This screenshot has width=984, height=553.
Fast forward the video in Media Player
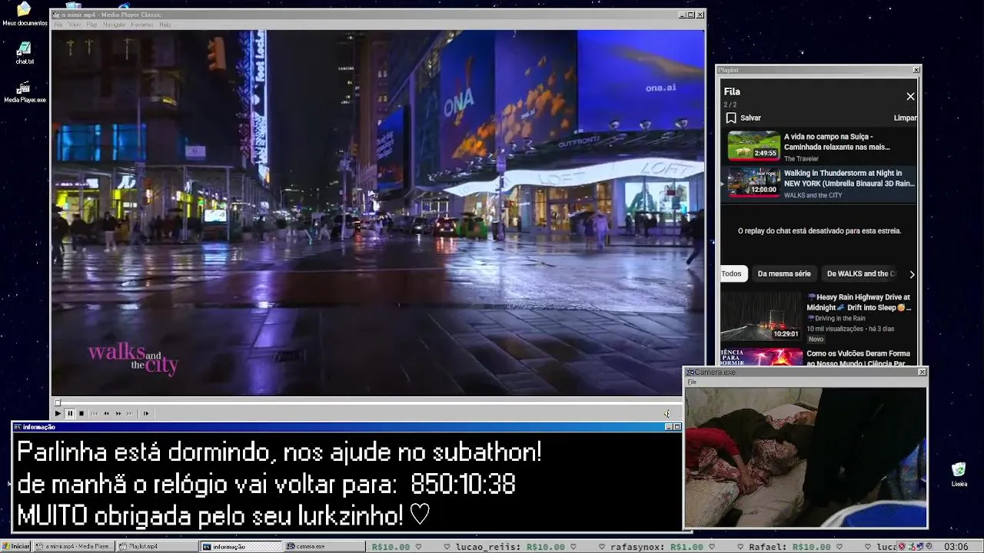118,413
